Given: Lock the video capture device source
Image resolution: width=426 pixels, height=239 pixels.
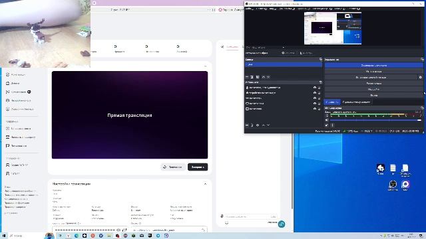Looking at the screenshot, I should click(319, 93).
